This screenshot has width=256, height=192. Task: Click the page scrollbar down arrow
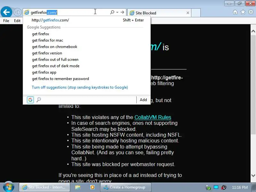click(x=253, y=176)
